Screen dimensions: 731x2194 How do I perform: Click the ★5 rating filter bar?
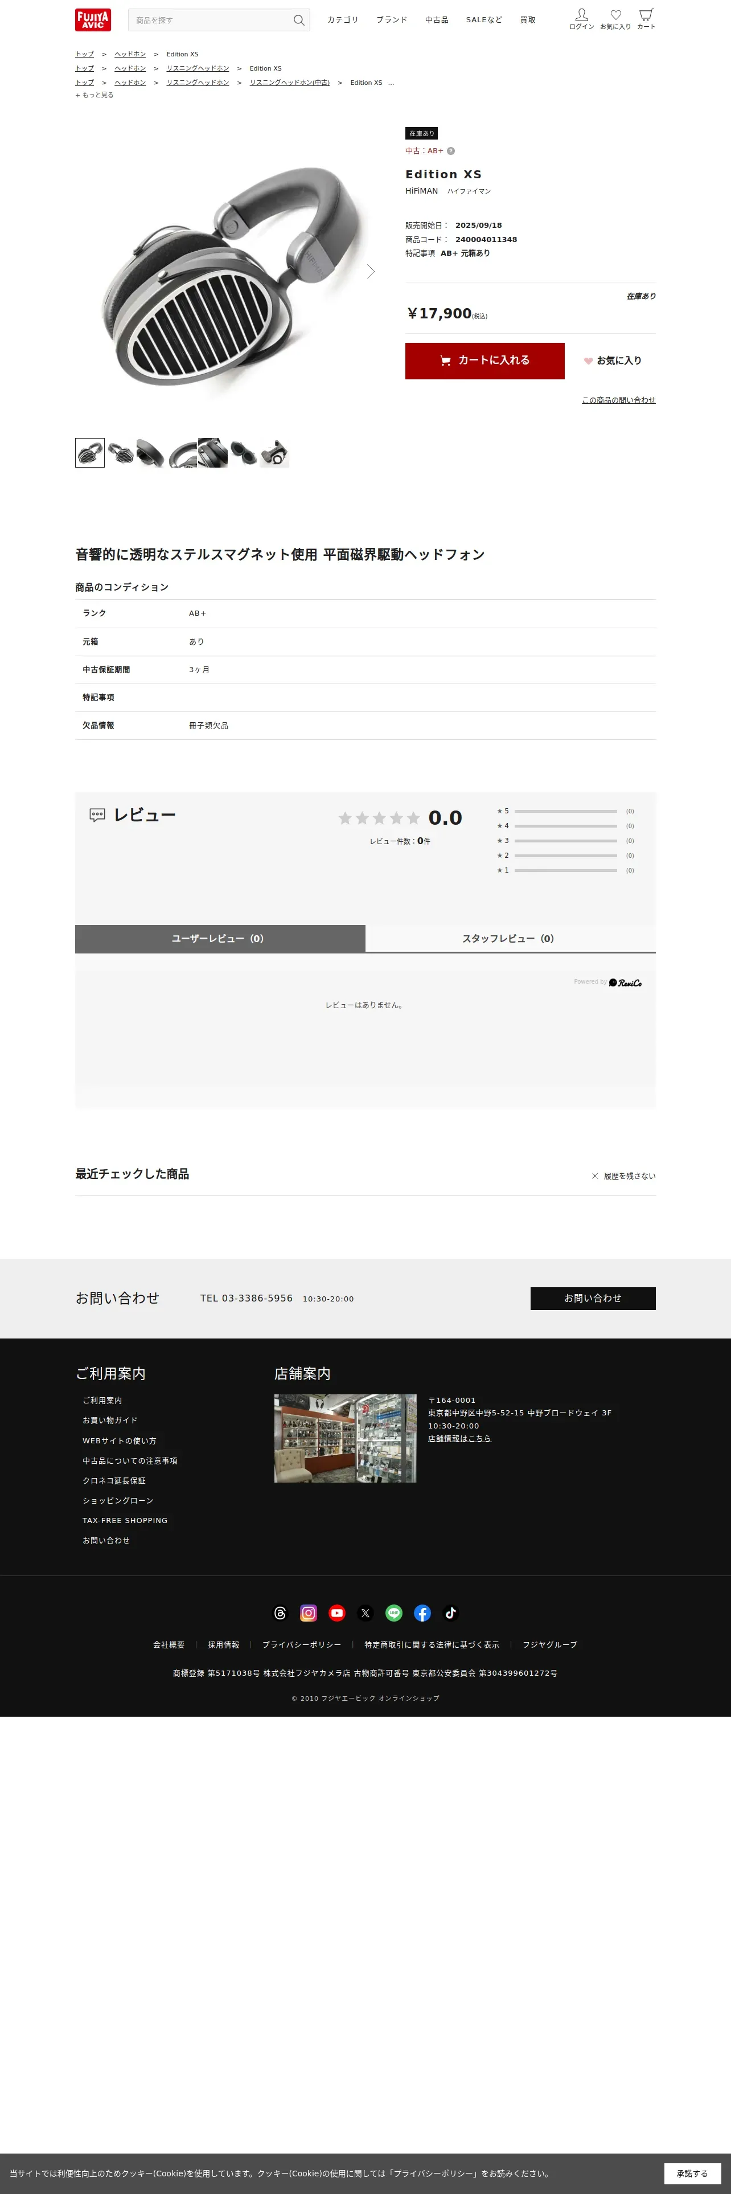pyautogui.click(x=566, y=812)
